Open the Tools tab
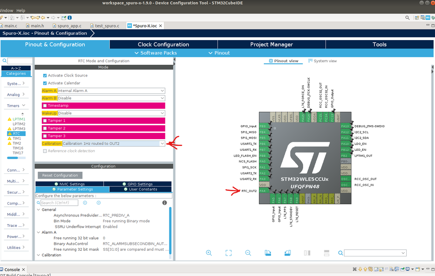Viewport: 435px width, 276px height. pyautogui.click(x=380, y=44)
